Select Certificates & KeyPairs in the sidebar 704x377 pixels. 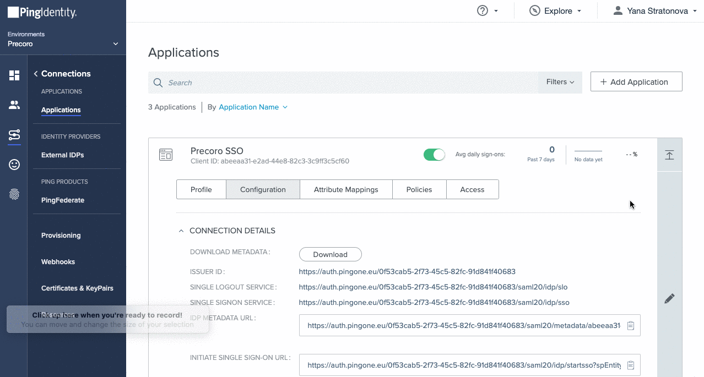[x=78, y=288]
